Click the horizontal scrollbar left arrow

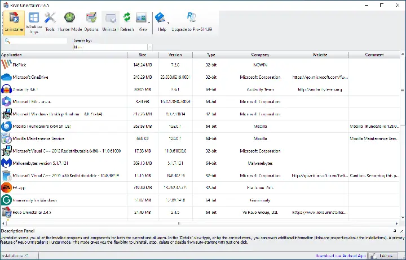click(3, 223)
